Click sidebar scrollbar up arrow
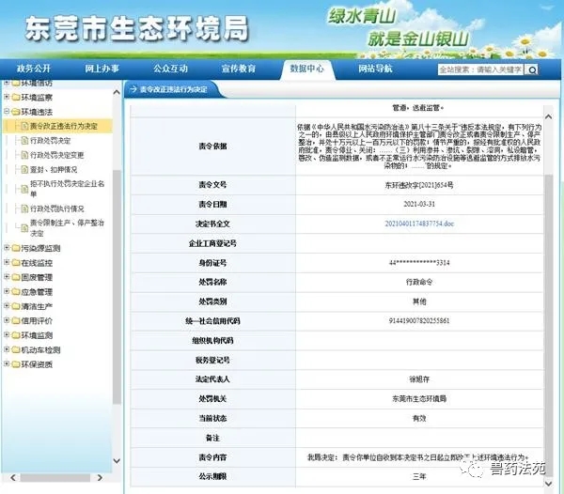Screen dimensions: 564x494 coord(117,92)
